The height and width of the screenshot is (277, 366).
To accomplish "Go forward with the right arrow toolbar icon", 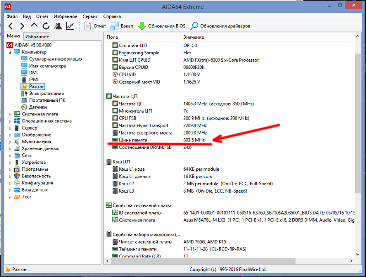I will tap(22, 26).
